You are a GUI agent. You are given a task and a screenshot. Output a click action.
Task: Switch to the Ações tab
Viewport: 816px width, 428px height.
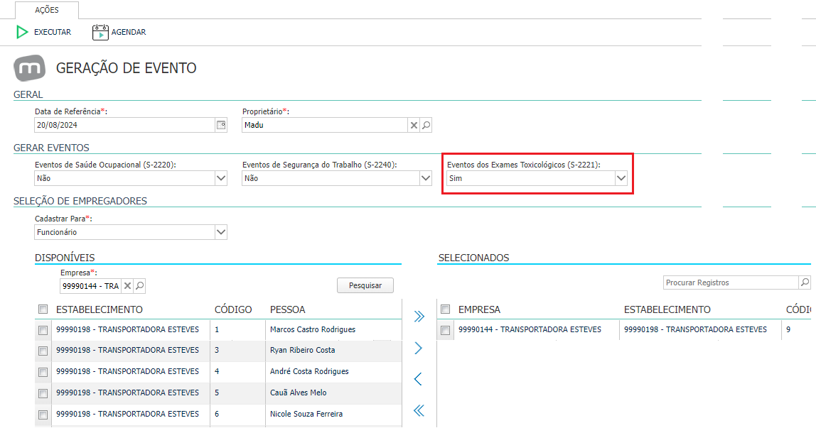click(x=47, y=10)
